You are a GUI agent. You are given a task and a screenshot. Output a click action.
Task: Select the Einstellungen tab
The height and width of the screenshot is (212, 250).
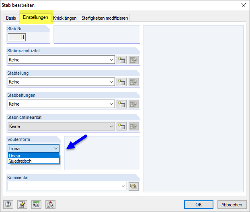(x=35, y=17)
